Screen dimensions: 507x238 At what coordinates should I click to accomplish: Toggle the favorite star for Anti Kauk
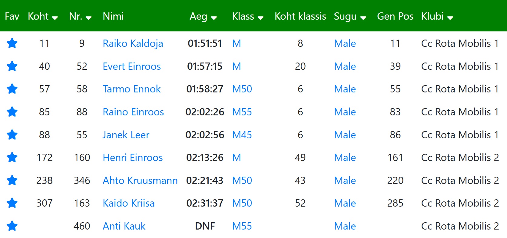[x=12, y=226]
